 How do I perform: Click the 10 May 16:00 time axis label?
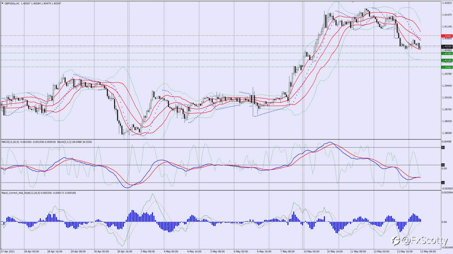click(336, 252)
